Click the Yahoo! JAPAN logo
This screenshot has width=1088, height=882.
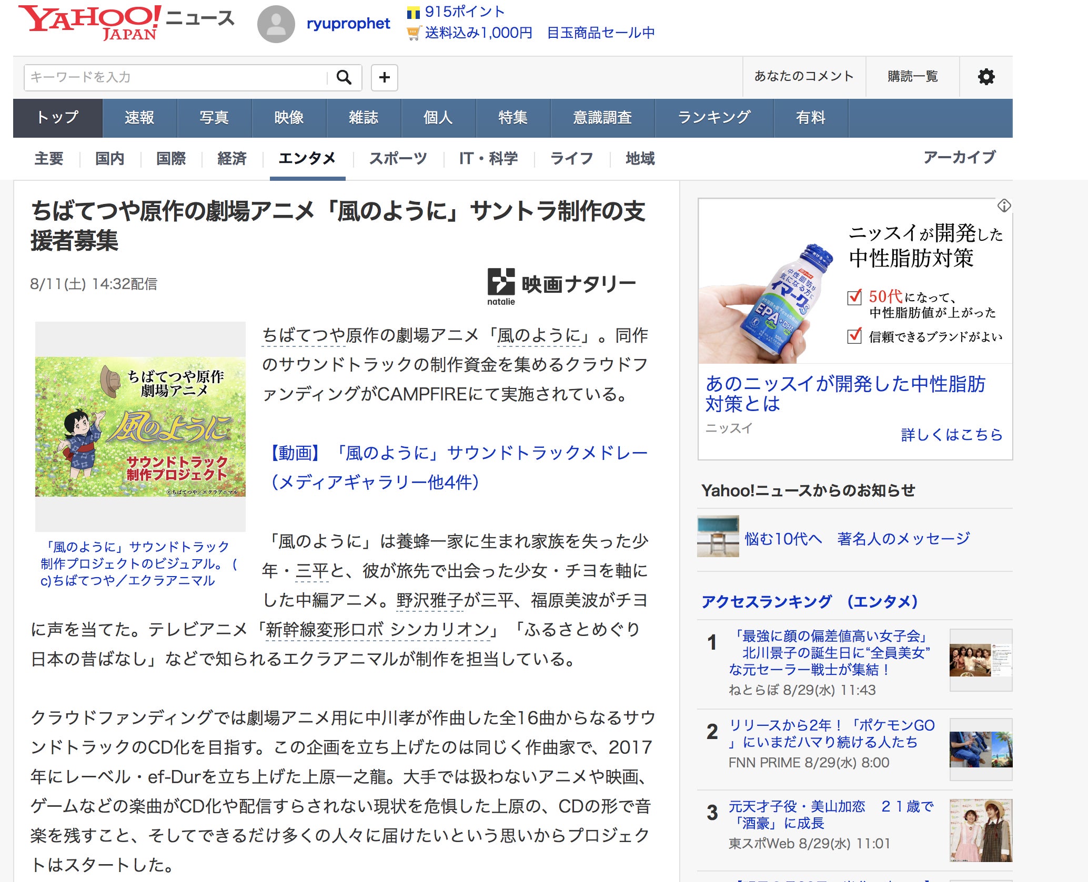[89, 22]
